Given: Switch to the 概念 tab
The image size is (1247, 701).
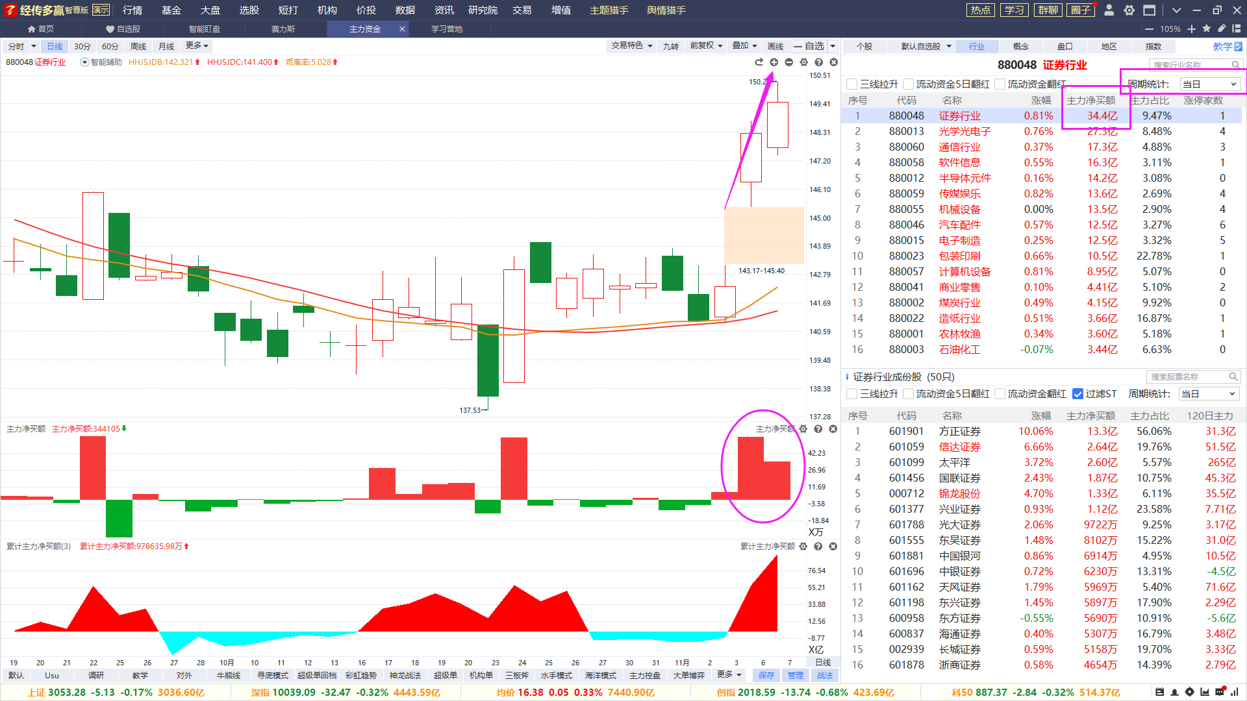Looking at the screenshot, I should (1021, 47).
